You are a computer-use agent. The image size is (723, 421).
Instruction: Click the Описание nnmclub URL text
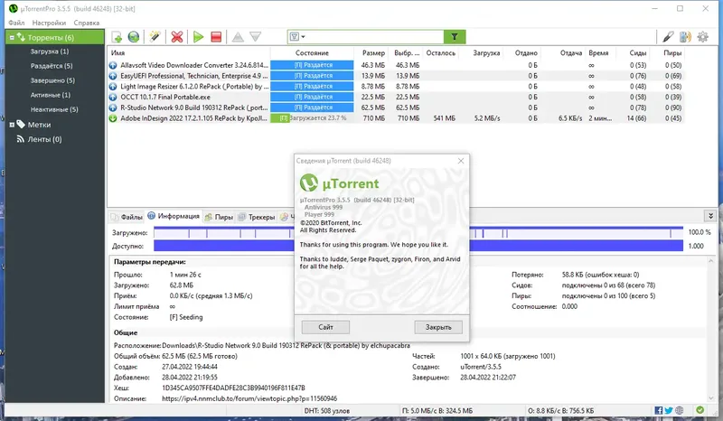pos(249,398)
